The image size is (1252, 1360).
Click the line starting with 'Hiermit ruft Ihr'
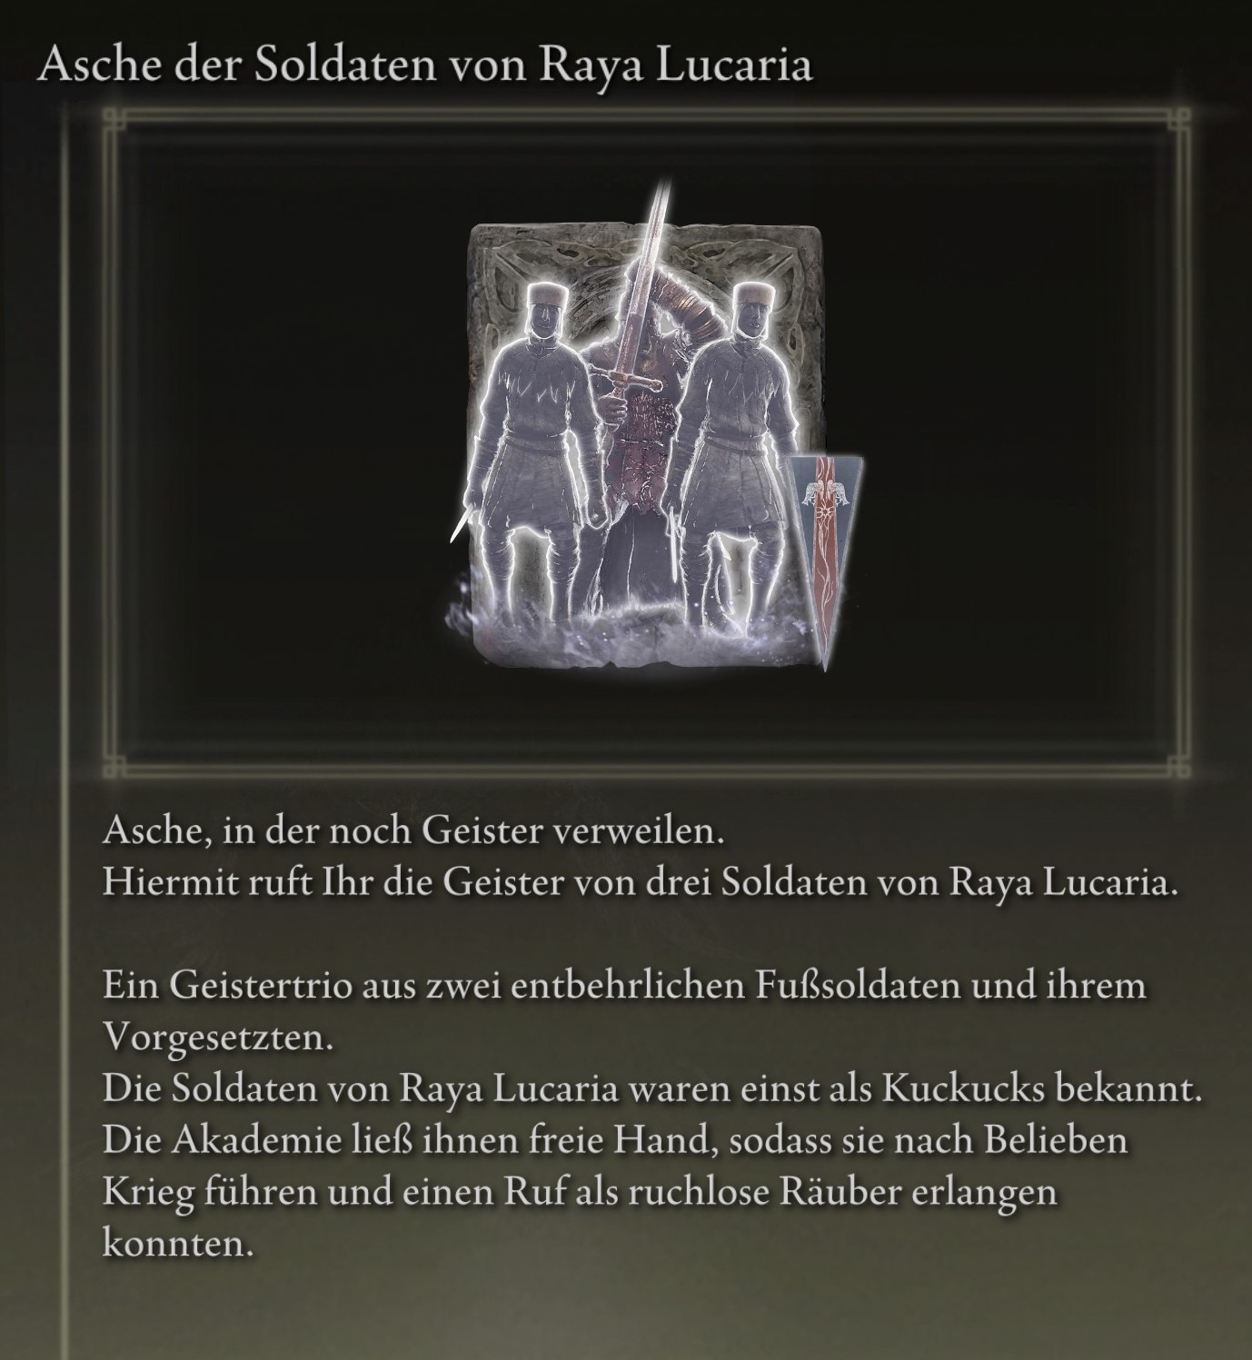click(x=641, y=882)
